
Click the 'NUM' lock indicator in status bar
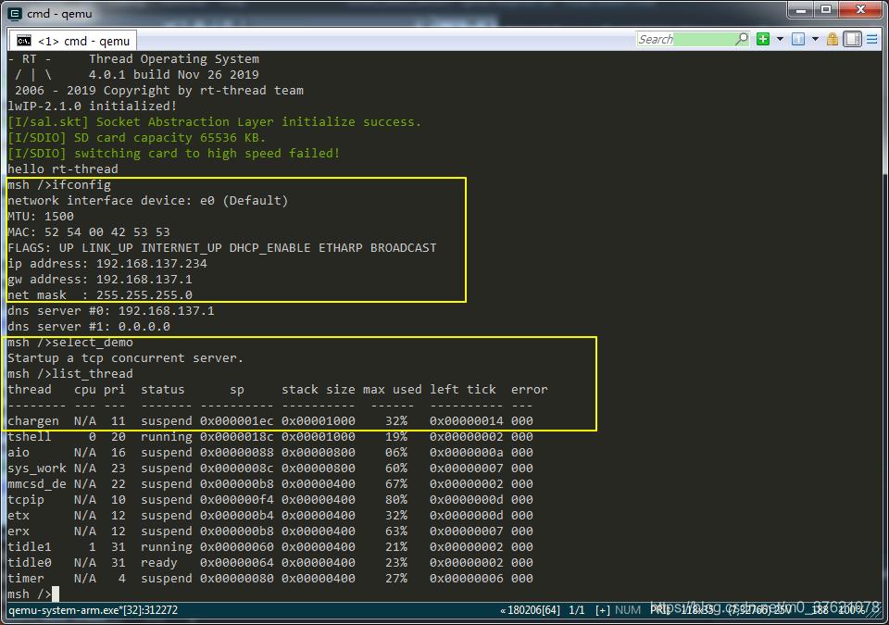click(628, 610)
